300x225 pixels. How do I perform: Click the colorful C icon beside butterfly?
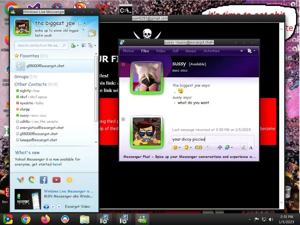(x=32, y=180)
